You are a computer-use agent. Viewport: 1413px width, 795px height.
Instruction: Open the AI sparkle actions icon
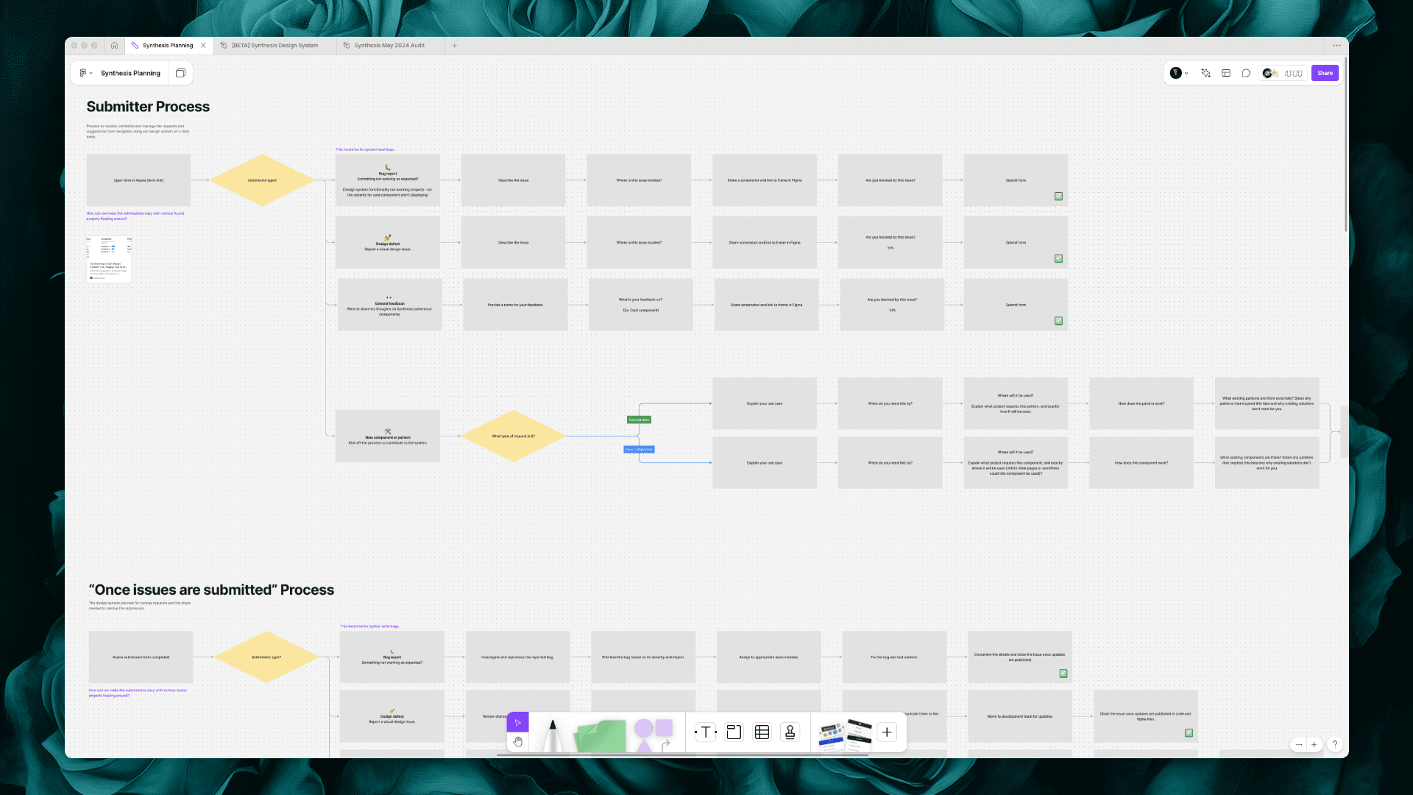point(1205,73)
